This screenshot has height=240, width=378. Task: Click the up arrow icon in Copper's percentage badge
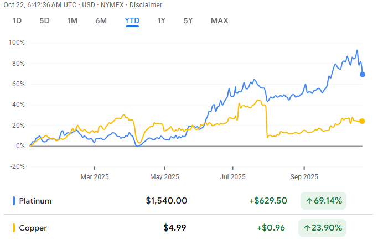[309, 227]
